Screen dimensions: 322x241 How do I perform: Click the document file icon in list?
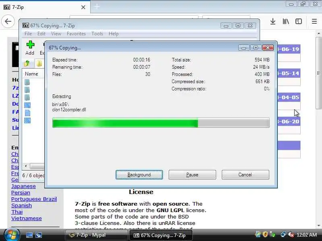(27, 113)
